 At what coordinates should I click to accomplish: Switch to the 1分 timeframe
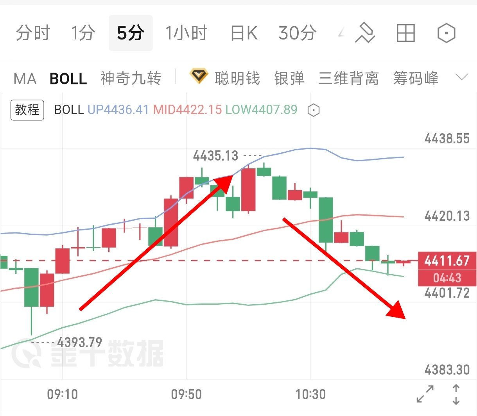pos(83,33)
